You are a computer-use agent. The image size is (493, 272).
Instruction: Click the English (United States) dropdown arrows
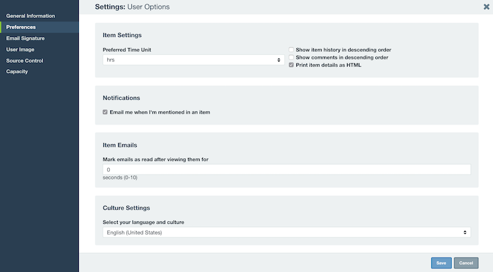click(465, 233)
